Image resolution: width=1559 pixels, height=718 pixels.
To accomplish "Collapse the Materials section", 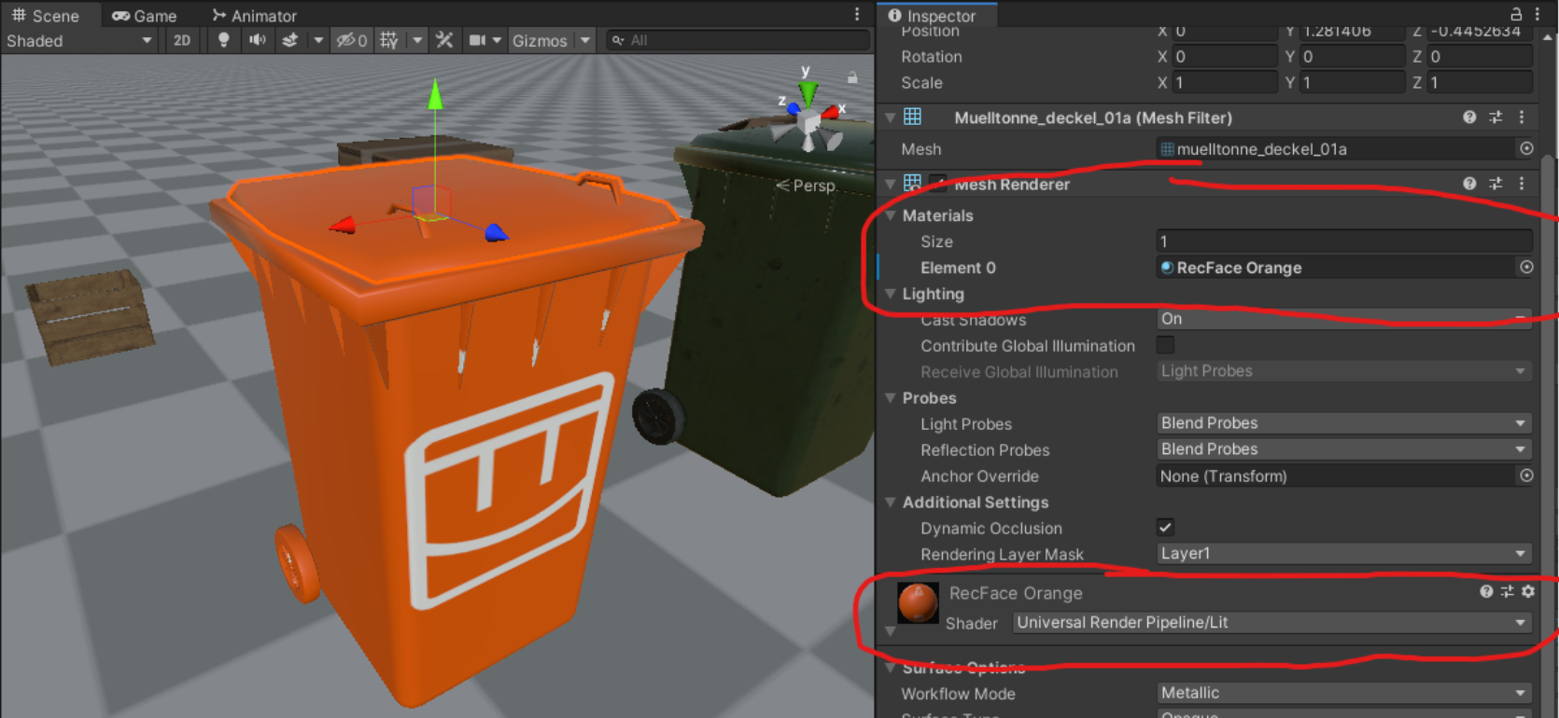I will coord(891,215).
